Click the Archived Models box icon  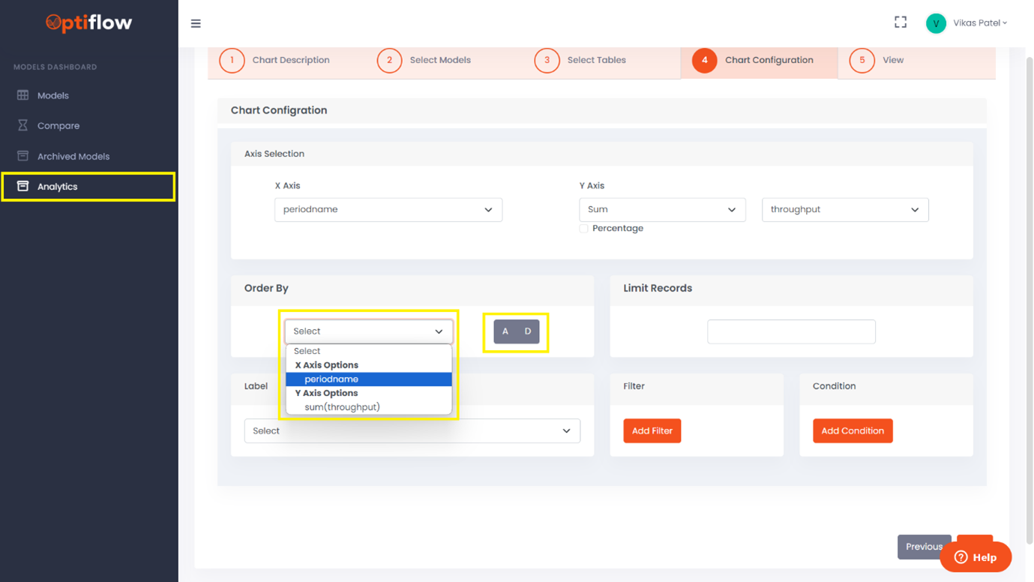coord(23,156)
